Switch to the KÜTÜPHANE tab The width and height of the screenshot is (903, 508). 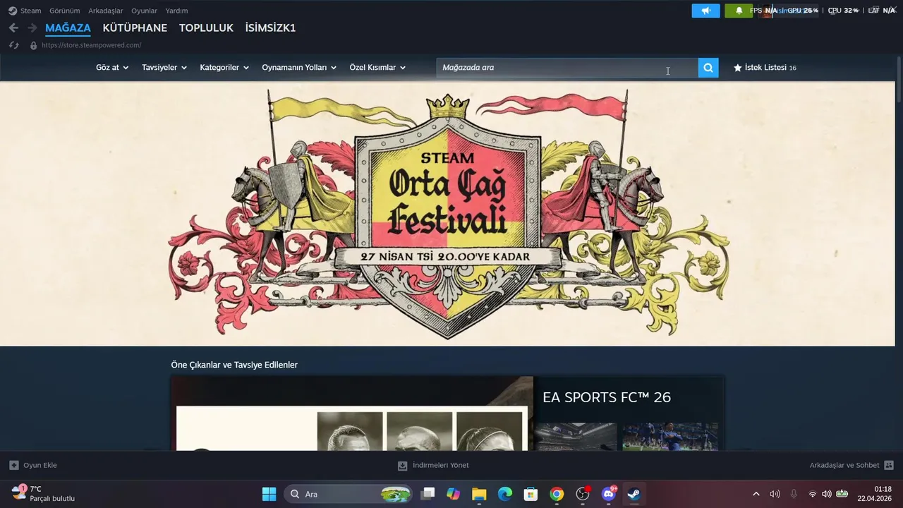[x=135, y=28]
